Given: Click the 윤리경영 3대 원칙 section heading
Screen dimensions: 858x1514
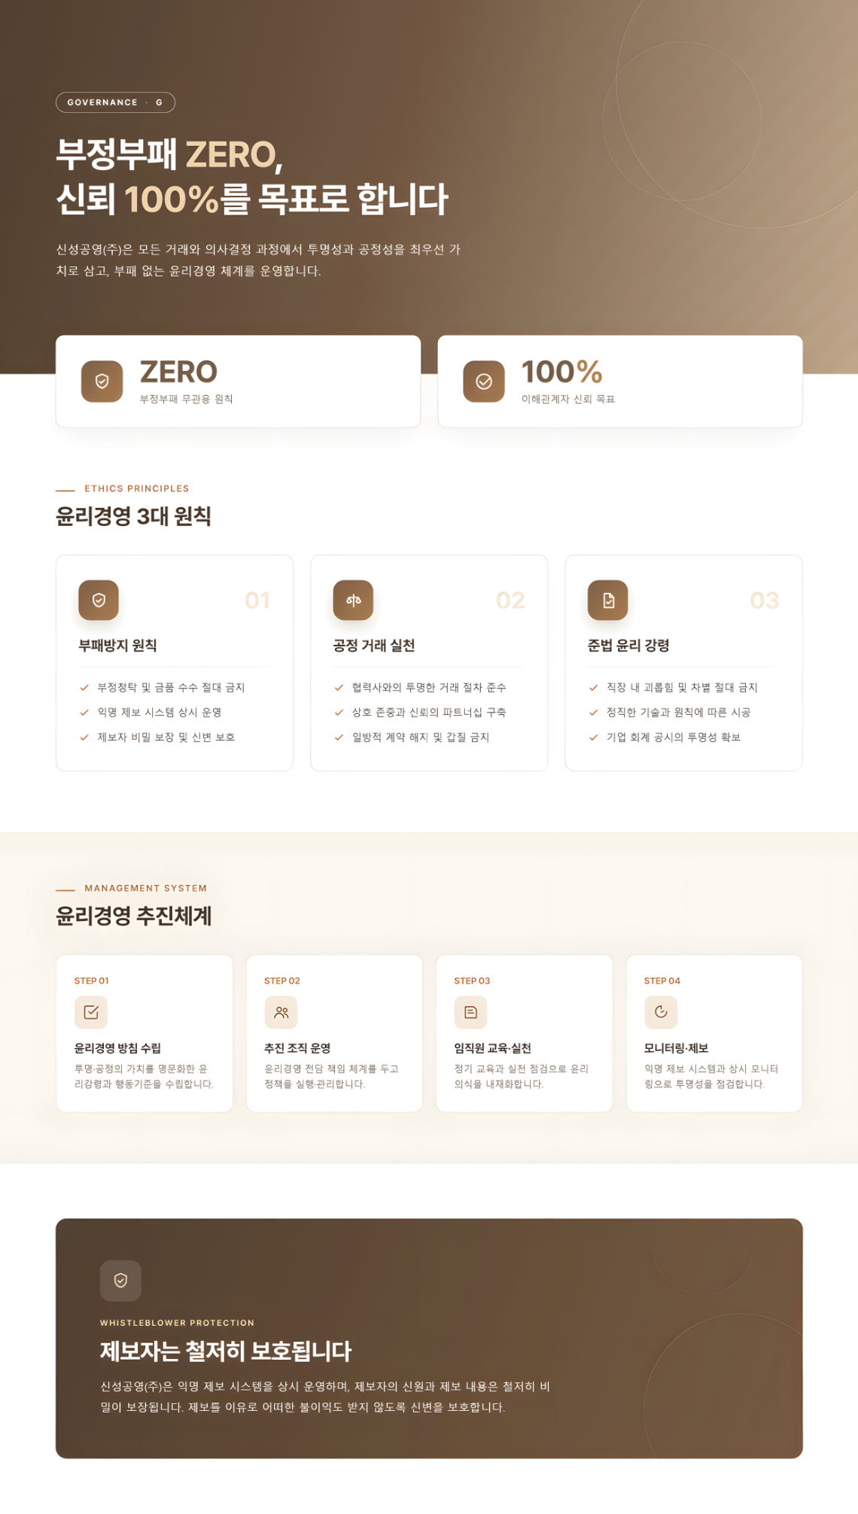Looking at the screenshot, I should (133, 516).
